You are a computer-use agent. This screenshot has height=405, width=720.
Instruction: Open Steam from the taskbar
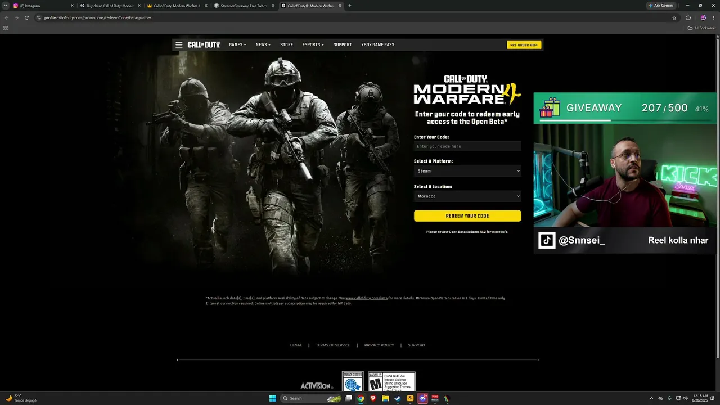[398, 398]
